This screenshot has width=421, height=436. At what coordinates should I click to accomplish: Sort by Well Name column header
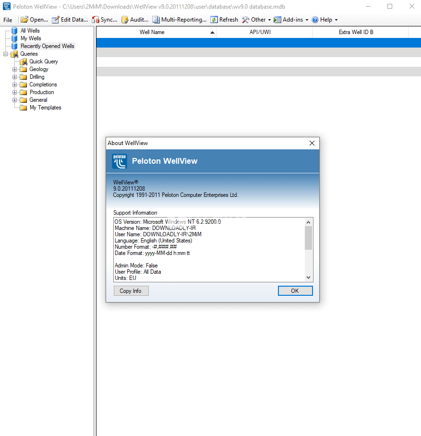click(x=156, y=32)
